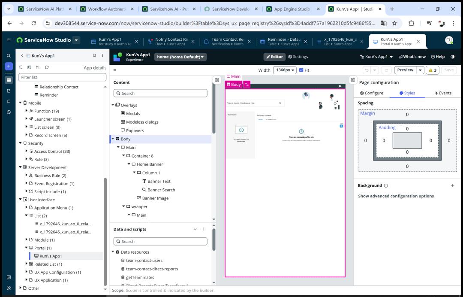Open the Preview split-button dropdown arrow
Image resolution: width=463 pixels, height=297 pixels.
pyautogui.click(x=420, y=70)
